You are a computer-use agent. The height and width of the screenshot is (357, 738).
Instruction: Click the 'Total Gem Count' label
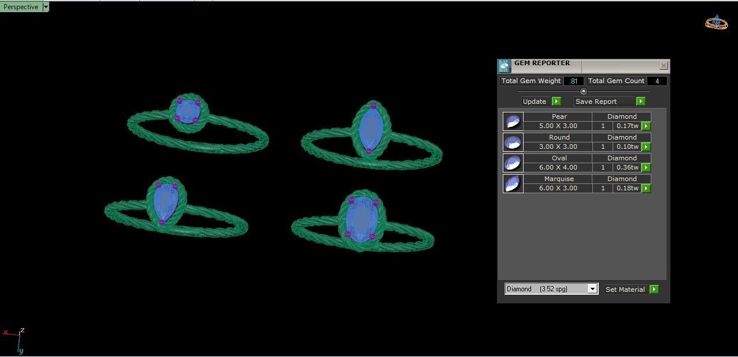(x=616, y=81)
